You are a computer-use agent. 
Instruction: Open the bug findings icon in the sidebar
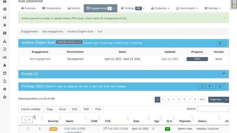[5, 25]
